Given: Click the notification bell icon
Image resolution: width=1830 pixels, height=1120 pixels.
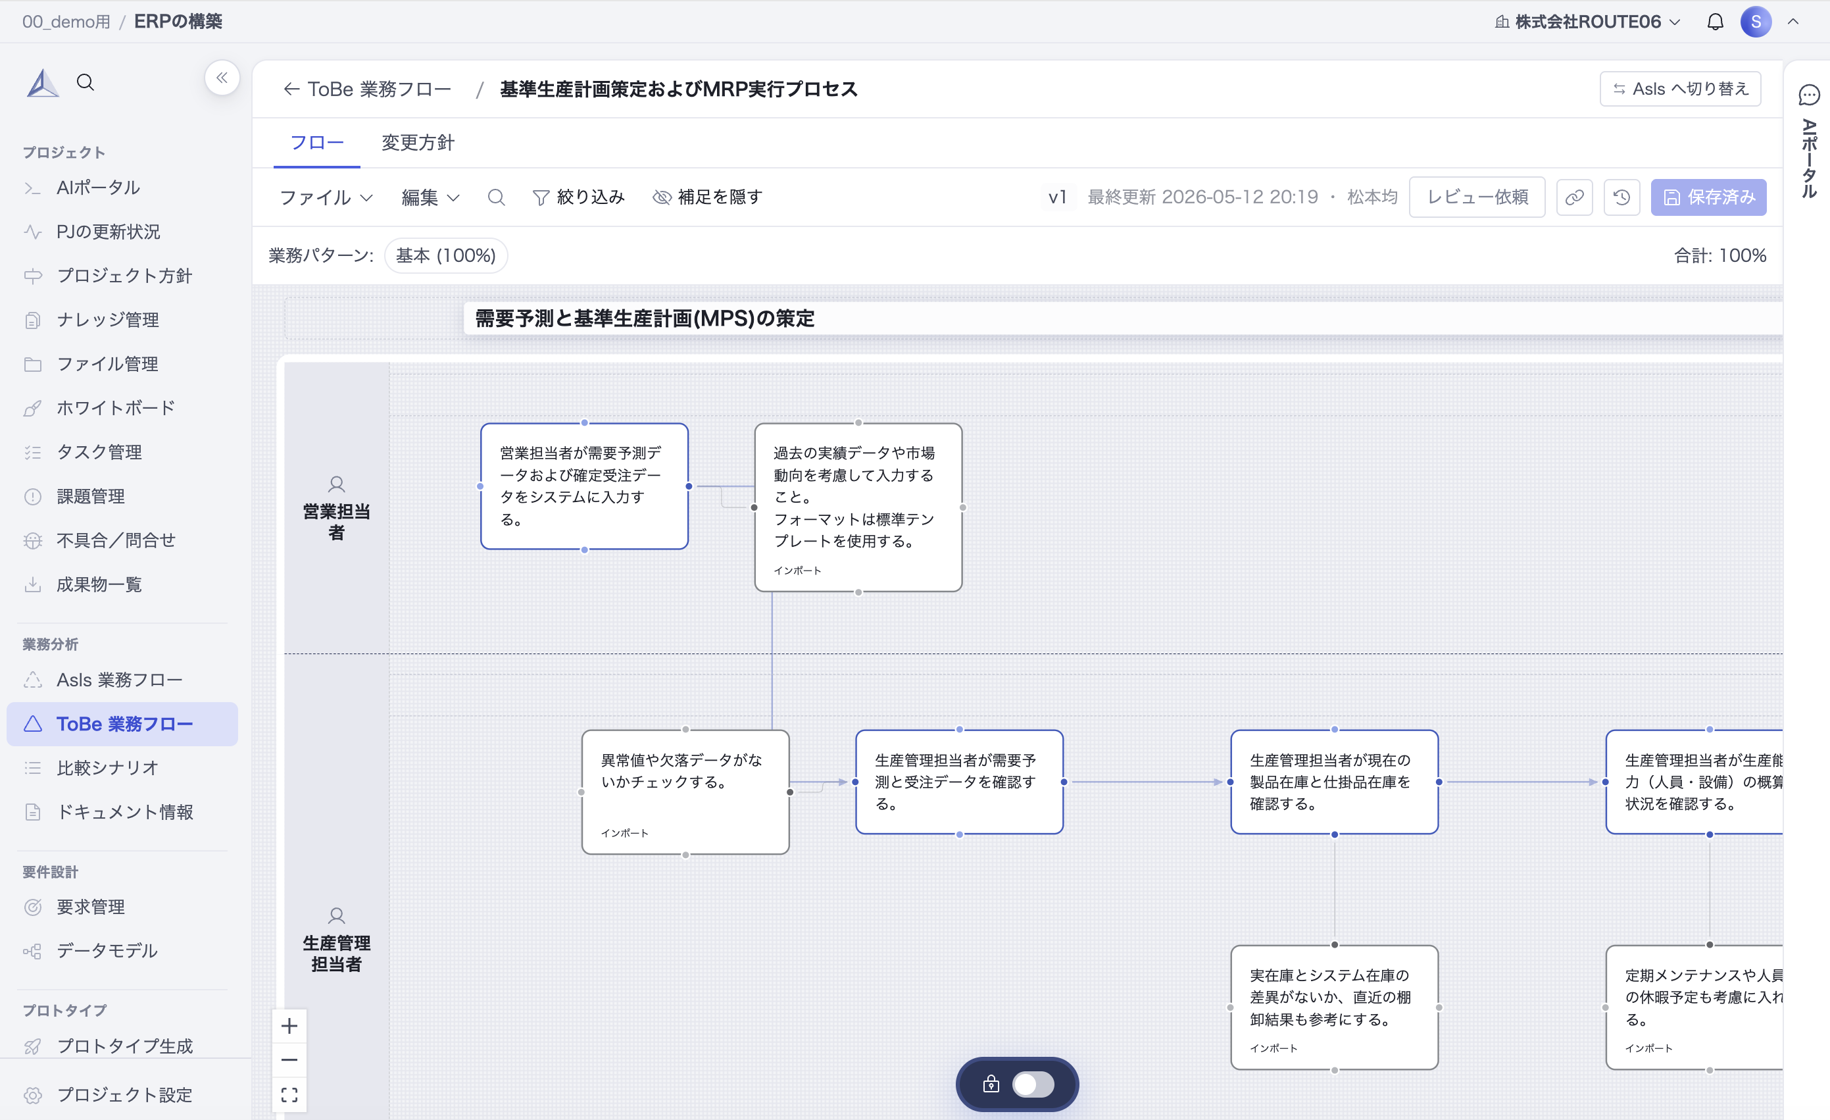Looking at the screenshot, I should [x=1715, y=22].
